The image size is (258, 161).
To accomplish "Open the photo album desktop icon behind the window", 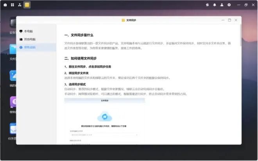I will 13,76.
